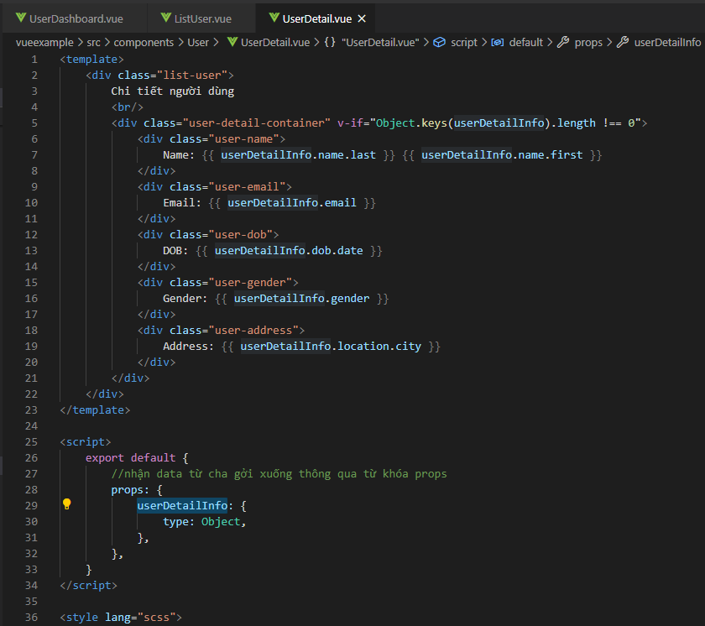Click userDetailInfo.email expression

[292, 203]
